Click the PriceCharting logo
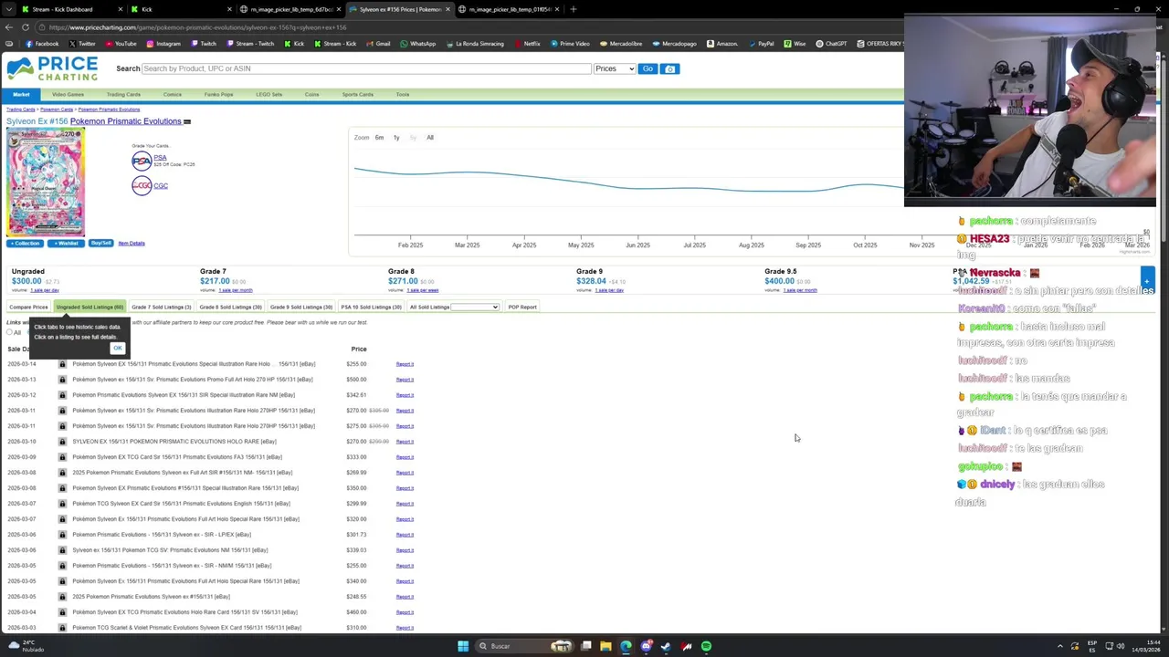The height and width of the screenshot is (657, 1169). pyautogui.click(x=52, y=68)
